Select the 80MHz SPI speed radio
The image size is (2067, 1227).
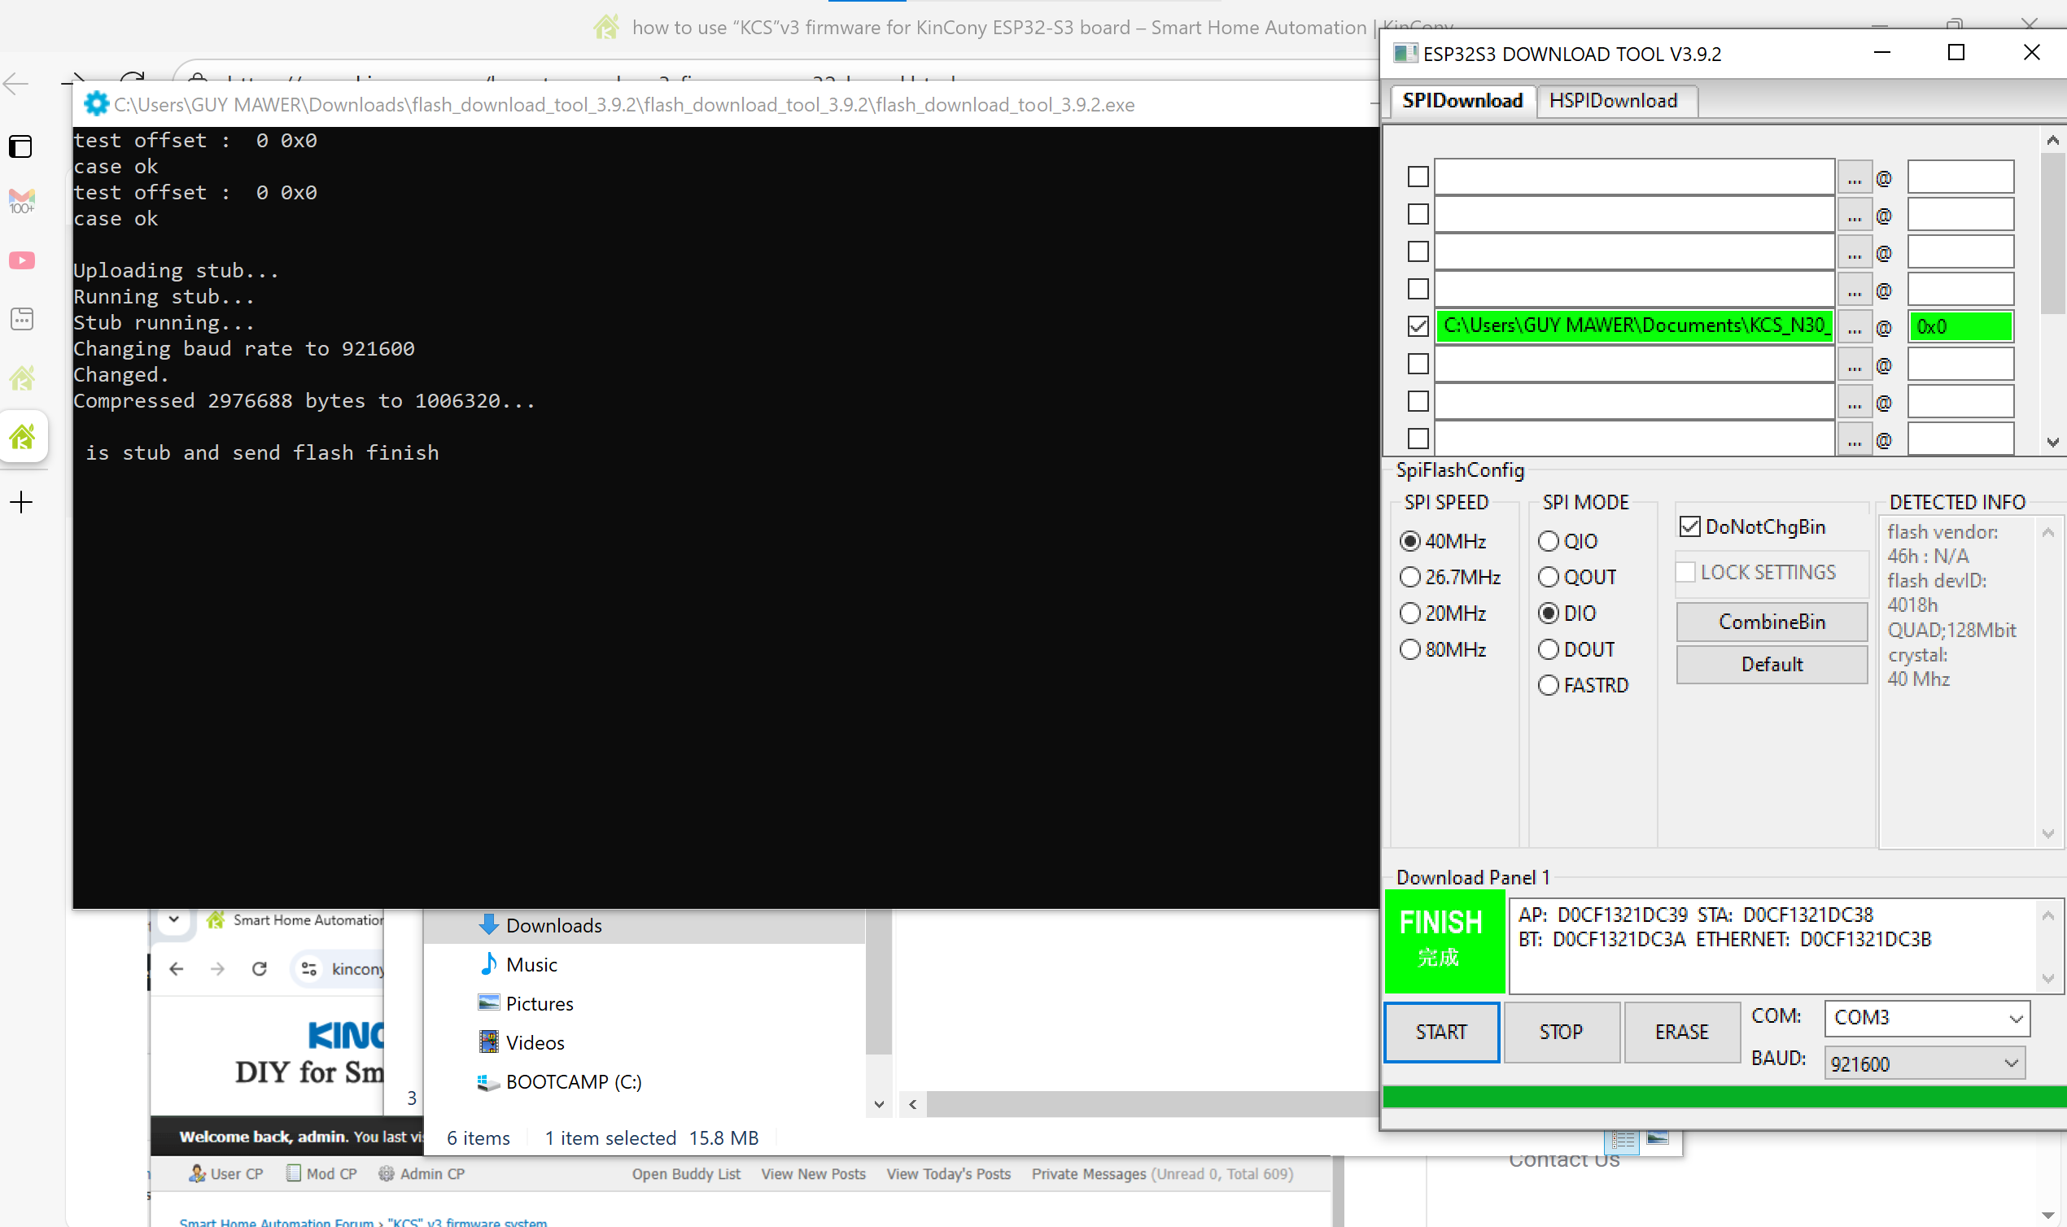(x=1409, y=649)
